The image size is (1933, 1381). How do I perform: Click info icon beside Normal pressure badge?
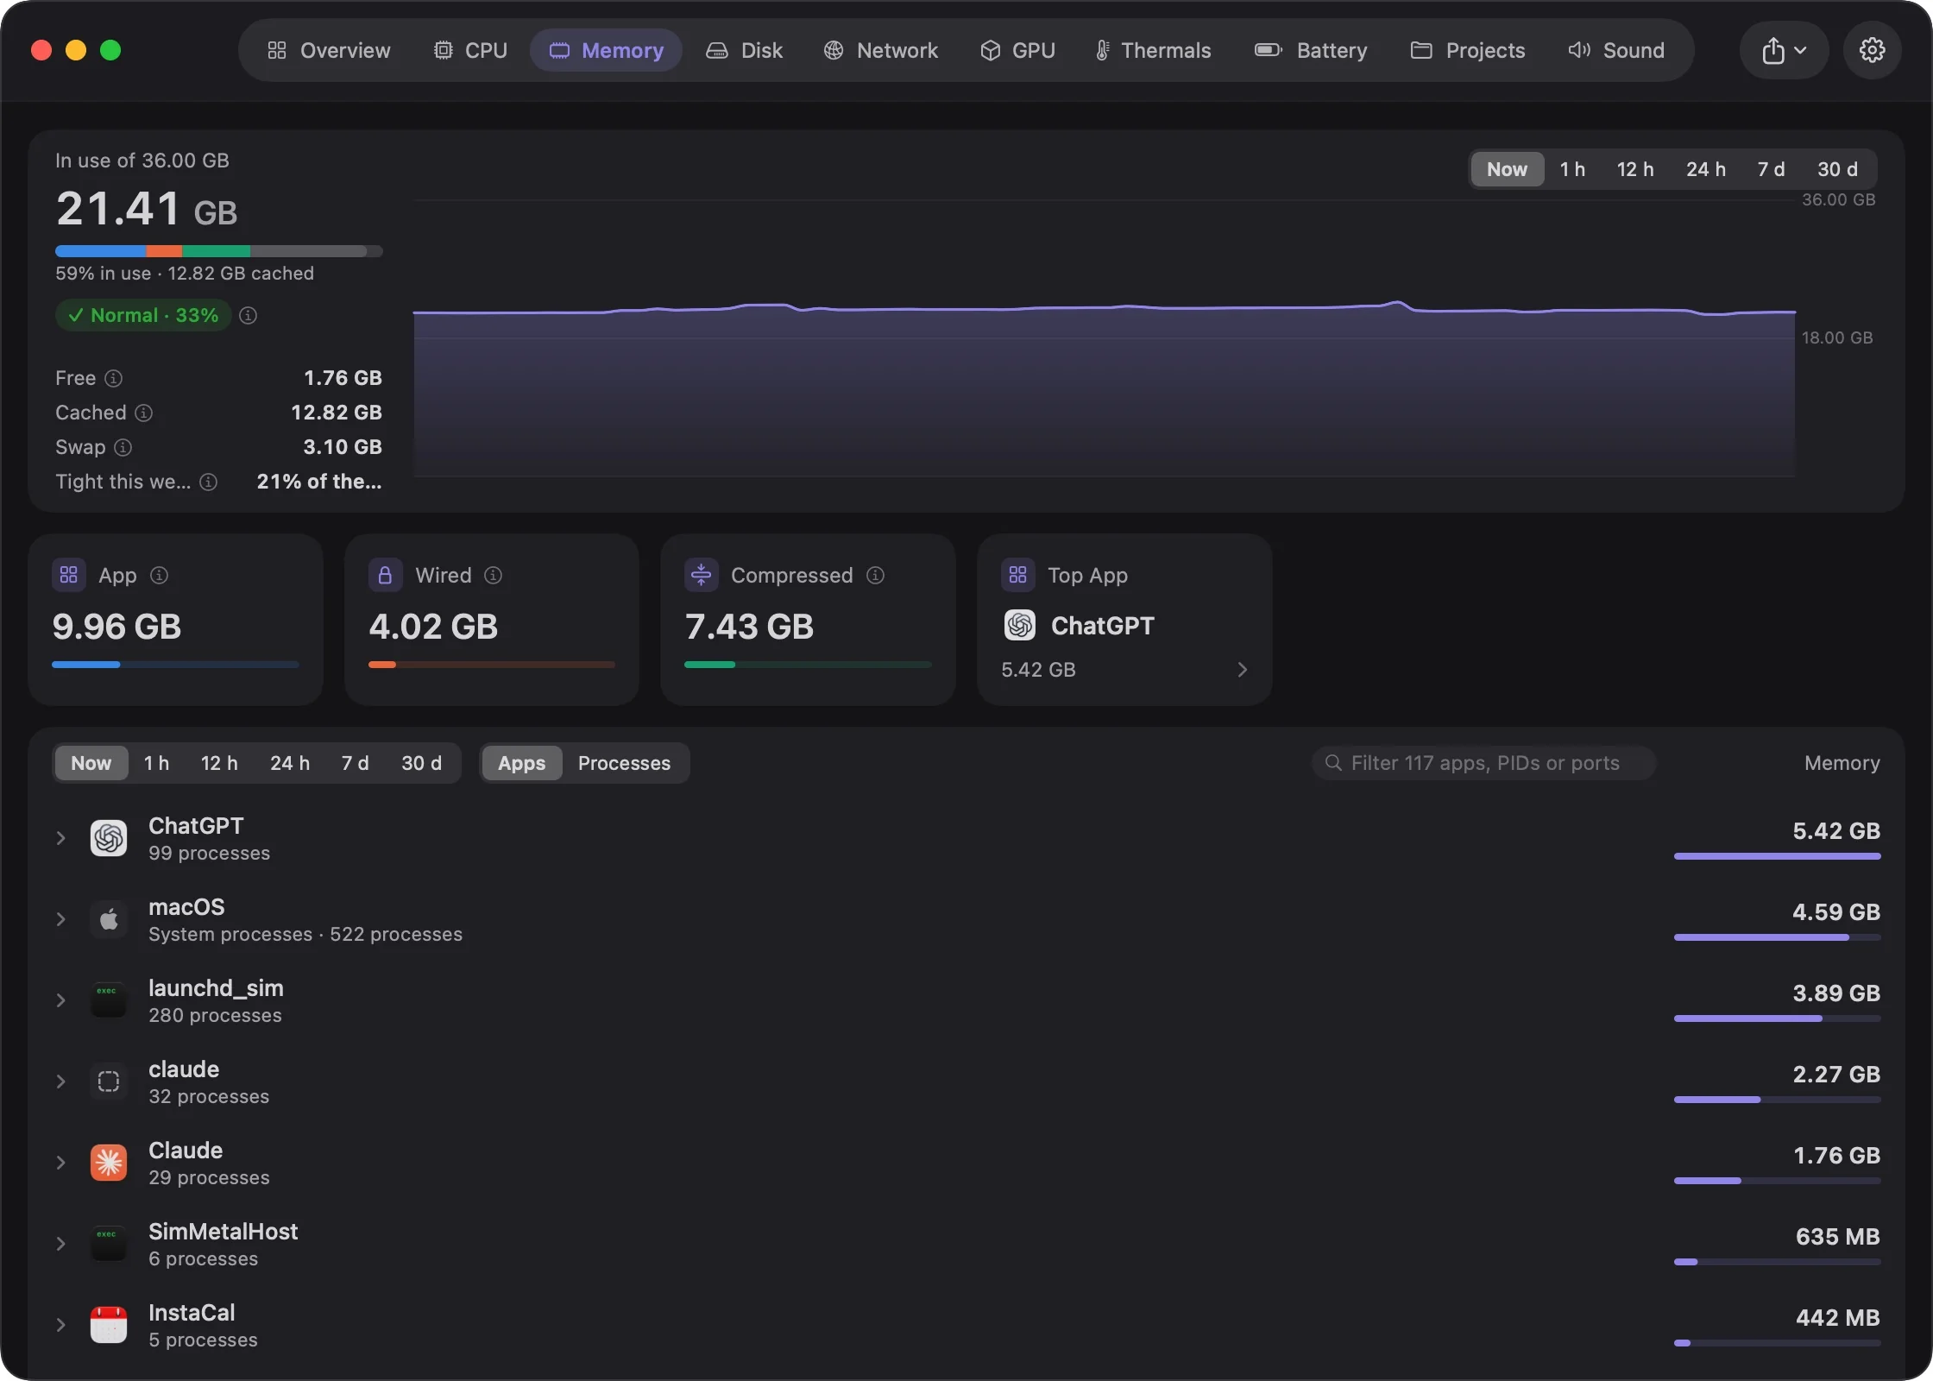click(x=249, y=315)
